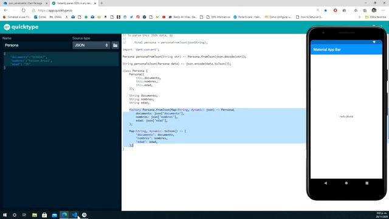
Task: Open the Source type JSON dropdown
Action: click(91, 45)
